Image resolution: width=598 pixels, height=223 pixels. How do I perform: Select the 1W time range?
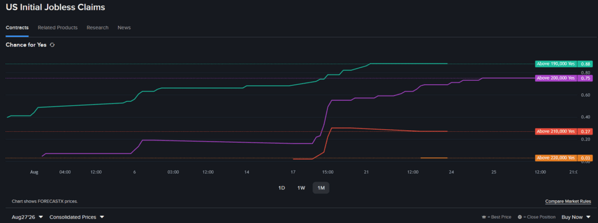coord(301,188)
